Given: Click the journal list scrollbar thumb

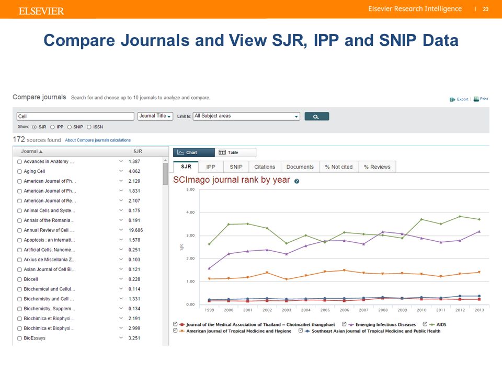Looking at the screenshot, I should tap(165, 174).
